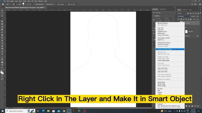Toggle Quick Mask mode icon
Image resolution: width=202 pixels, height=113 pixels.
click(x=2, y=76)
